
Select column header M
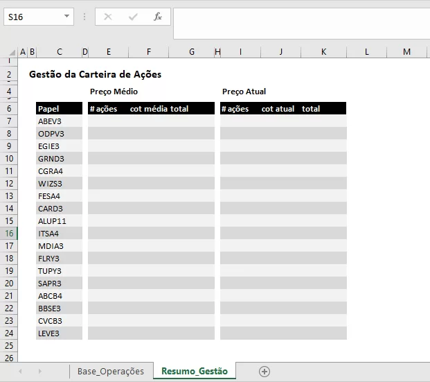(x=406, y=52)
